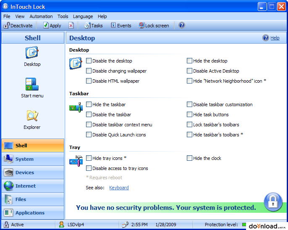Click the blue question mark toolbar icon

tap(182, 25)
